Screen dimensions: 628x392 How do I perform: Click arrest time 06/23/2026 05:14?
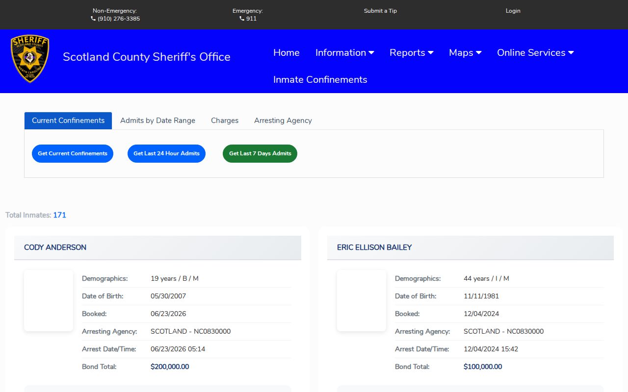point(178,349)
